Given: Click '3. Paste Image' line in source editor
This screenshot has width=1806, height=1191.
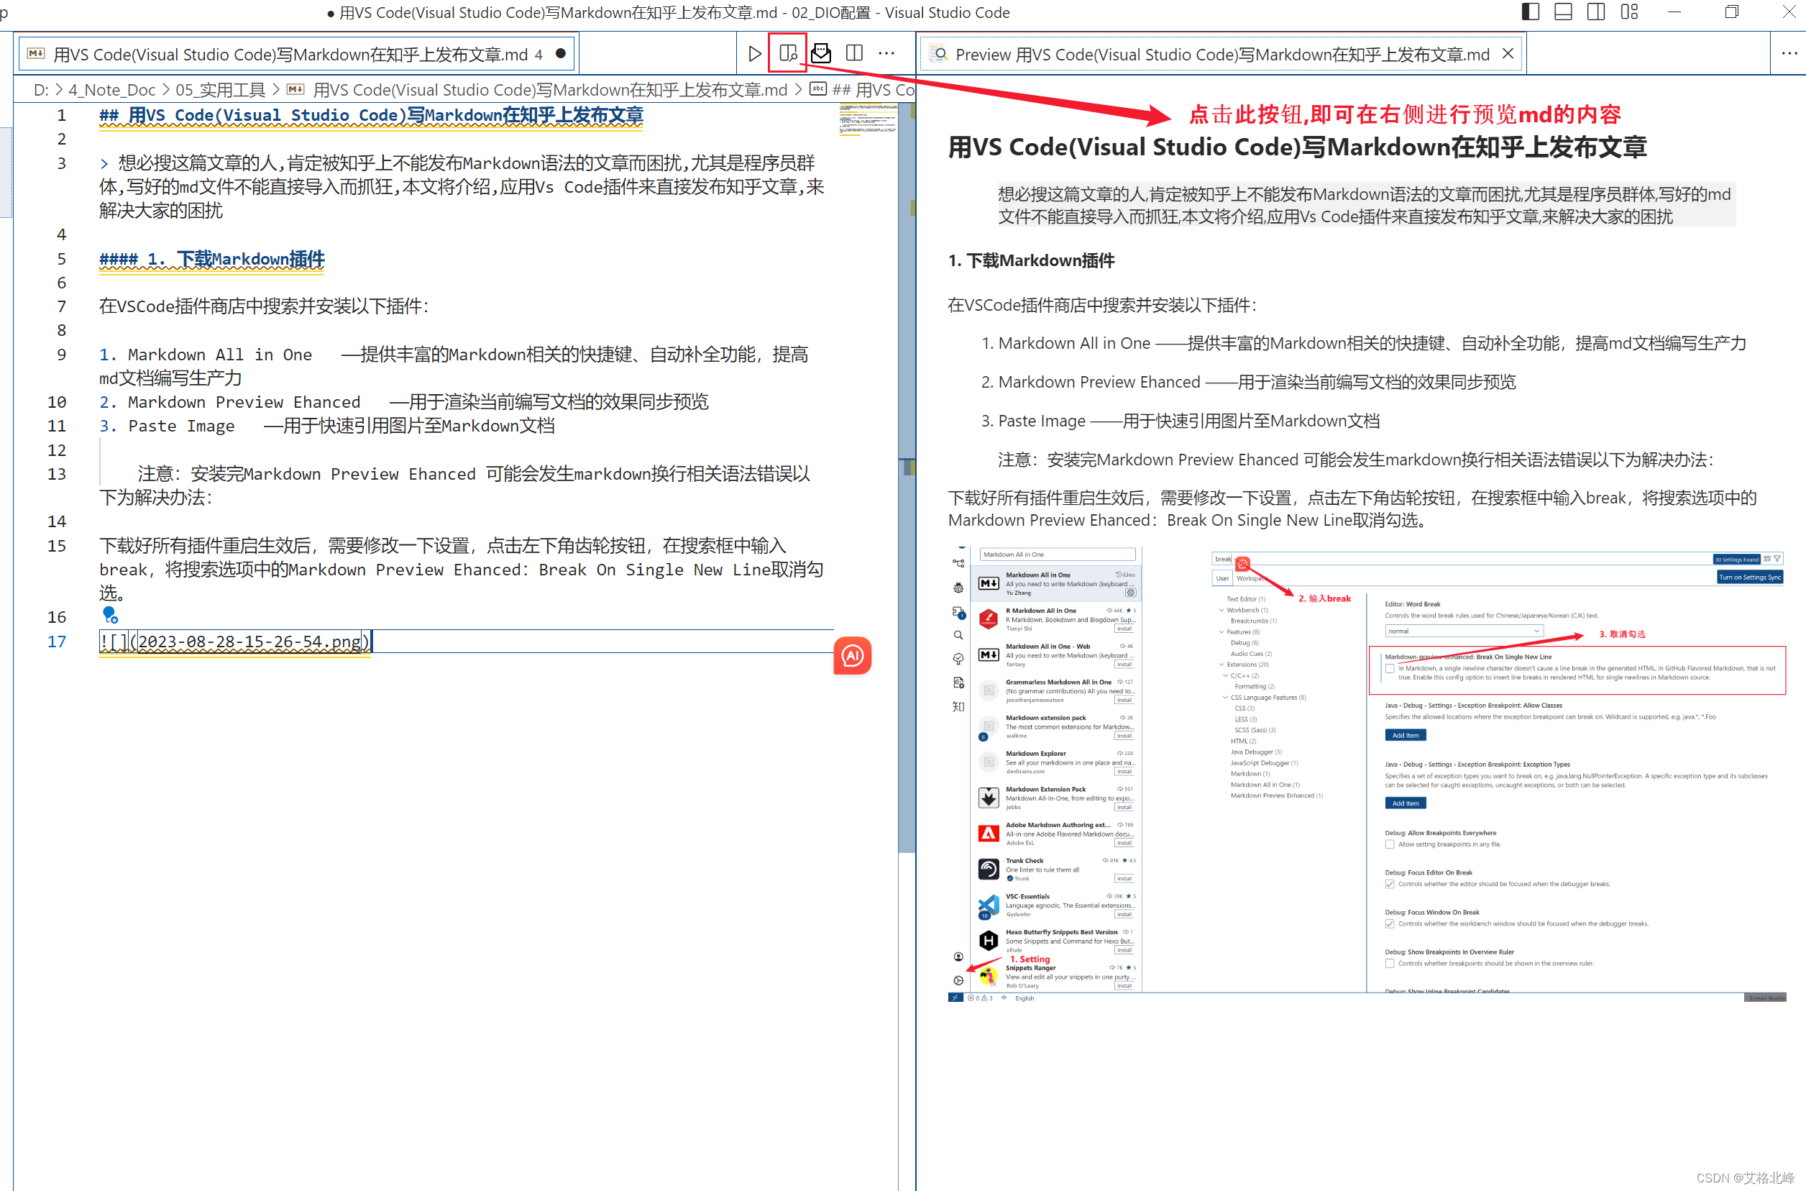Looking at the screenshot, I should pyautogui.click(x=327, y=426).
